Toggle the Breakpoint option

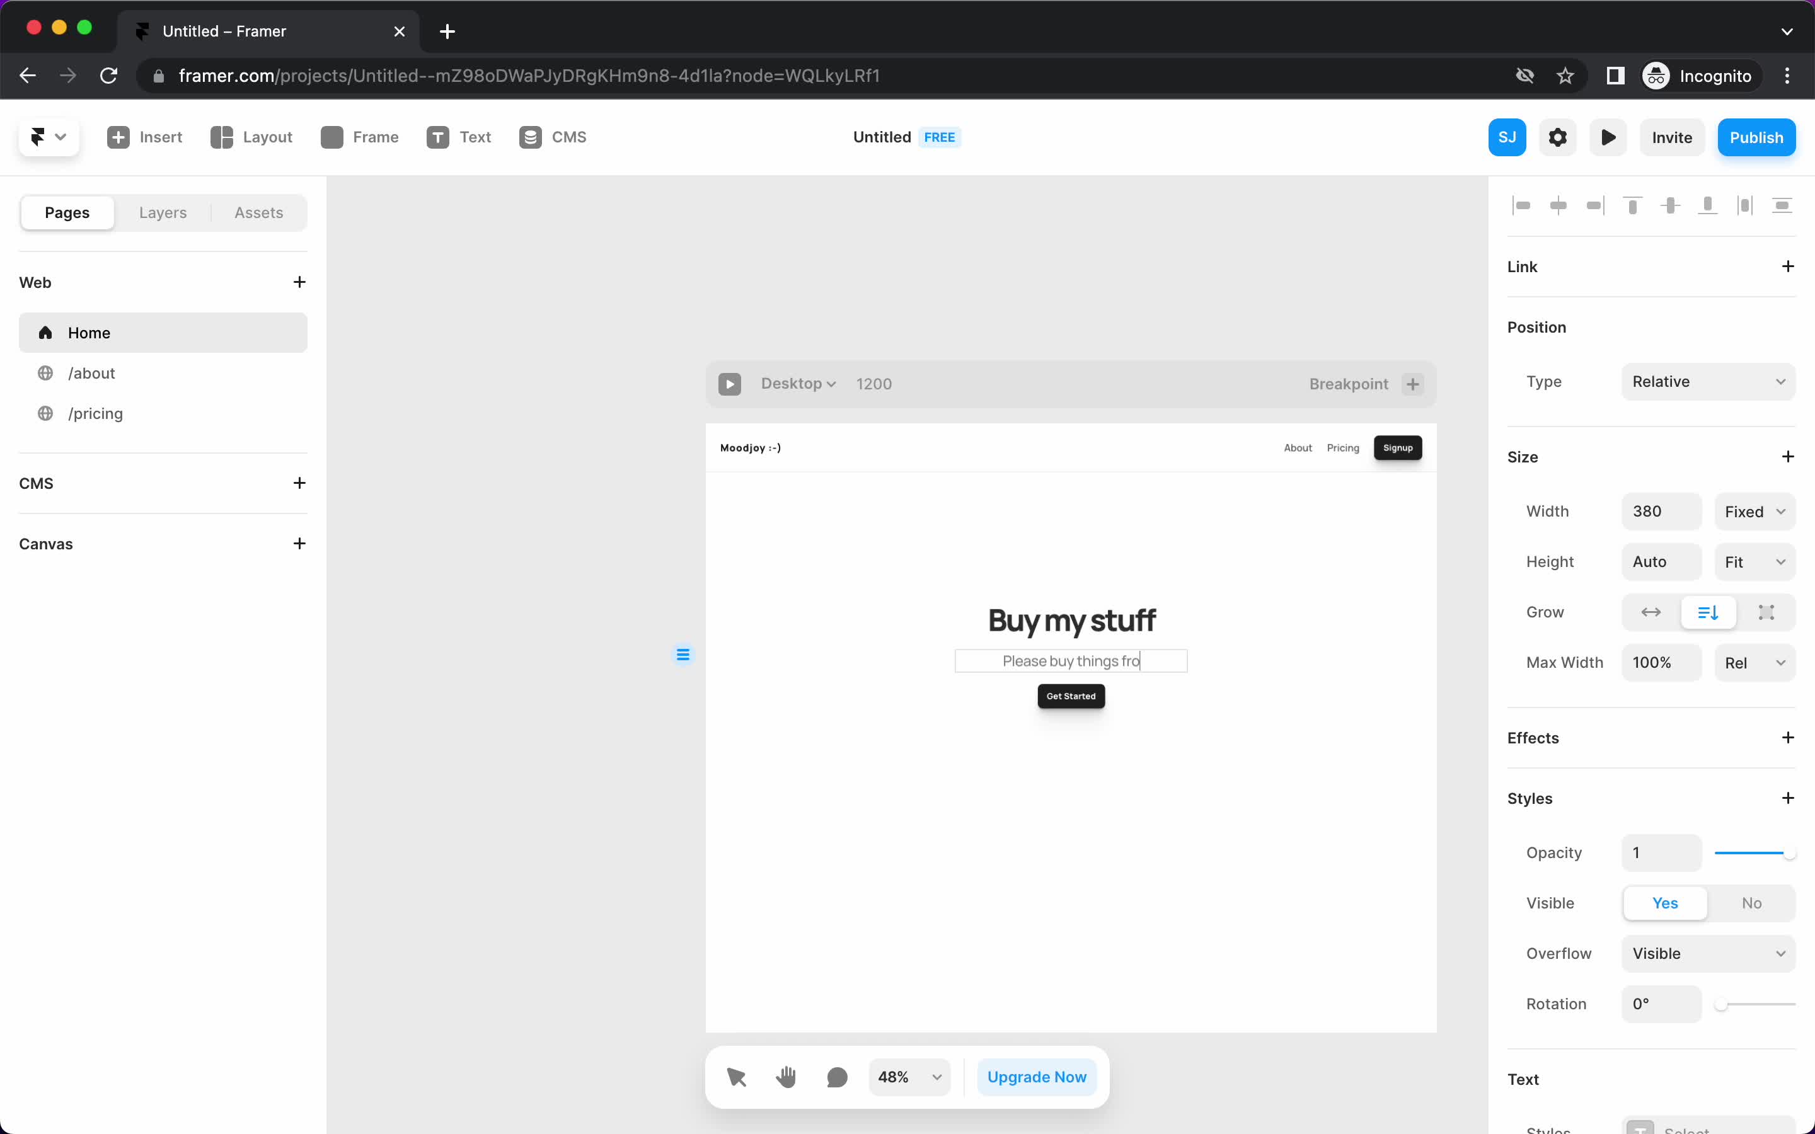point(1412,383)
